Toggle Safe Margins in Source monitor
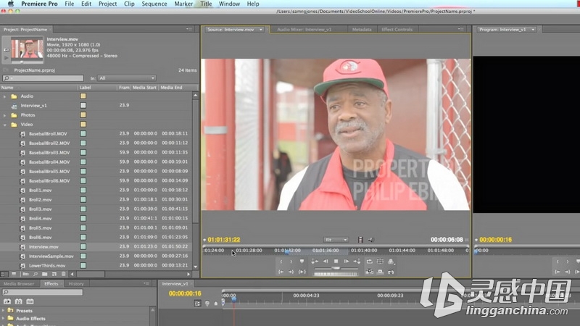The height and width of the screenshot is (326, 580). pyautogui.click(x=380, y=262)
